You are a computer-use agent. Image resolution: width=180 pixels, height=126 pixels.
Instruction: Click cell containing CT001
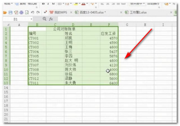click(37, 38)
